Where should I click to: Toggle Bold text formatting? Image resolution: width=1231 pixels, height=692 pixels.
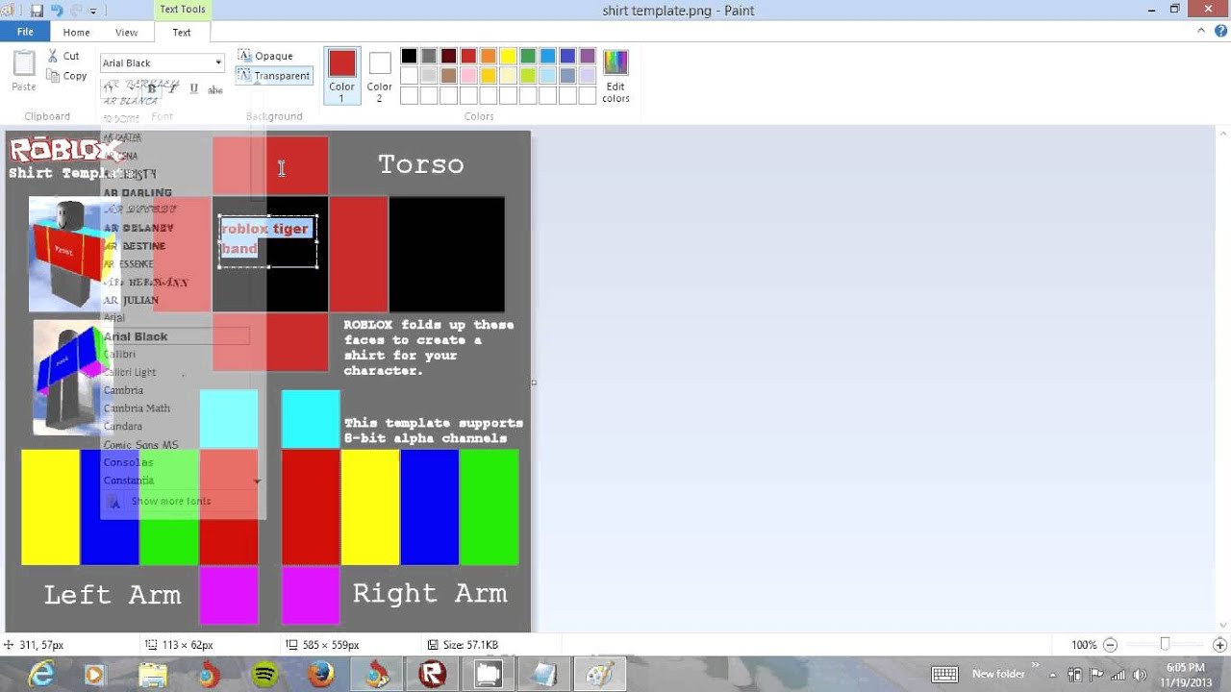click(x=152, y=89)
